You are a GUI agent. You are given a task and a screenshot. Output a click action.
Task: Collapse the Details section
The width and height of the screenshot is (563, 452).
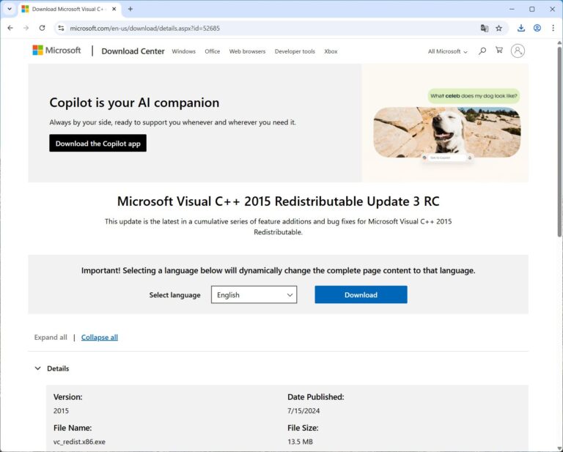tap(52, 368)
